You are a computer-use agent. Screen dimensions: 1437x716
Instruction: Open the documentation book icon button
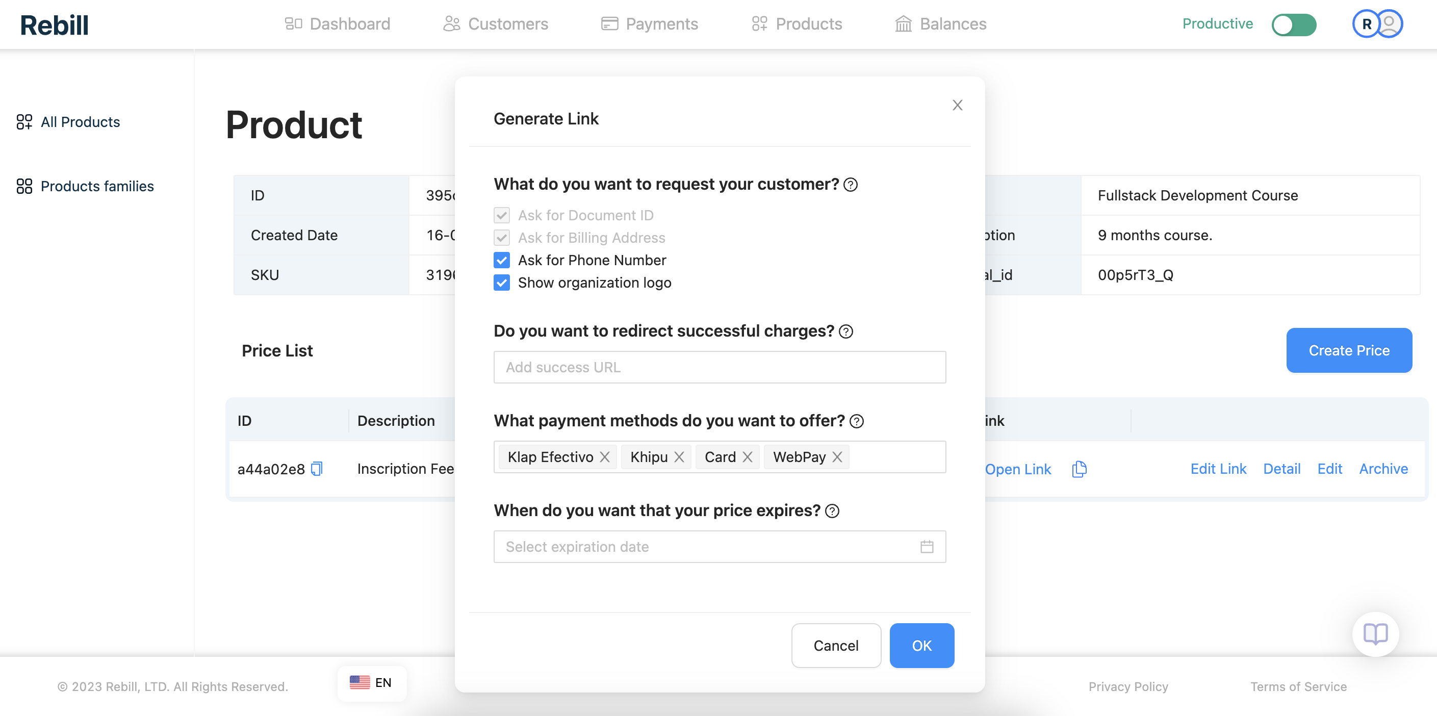pos(1375,634)
